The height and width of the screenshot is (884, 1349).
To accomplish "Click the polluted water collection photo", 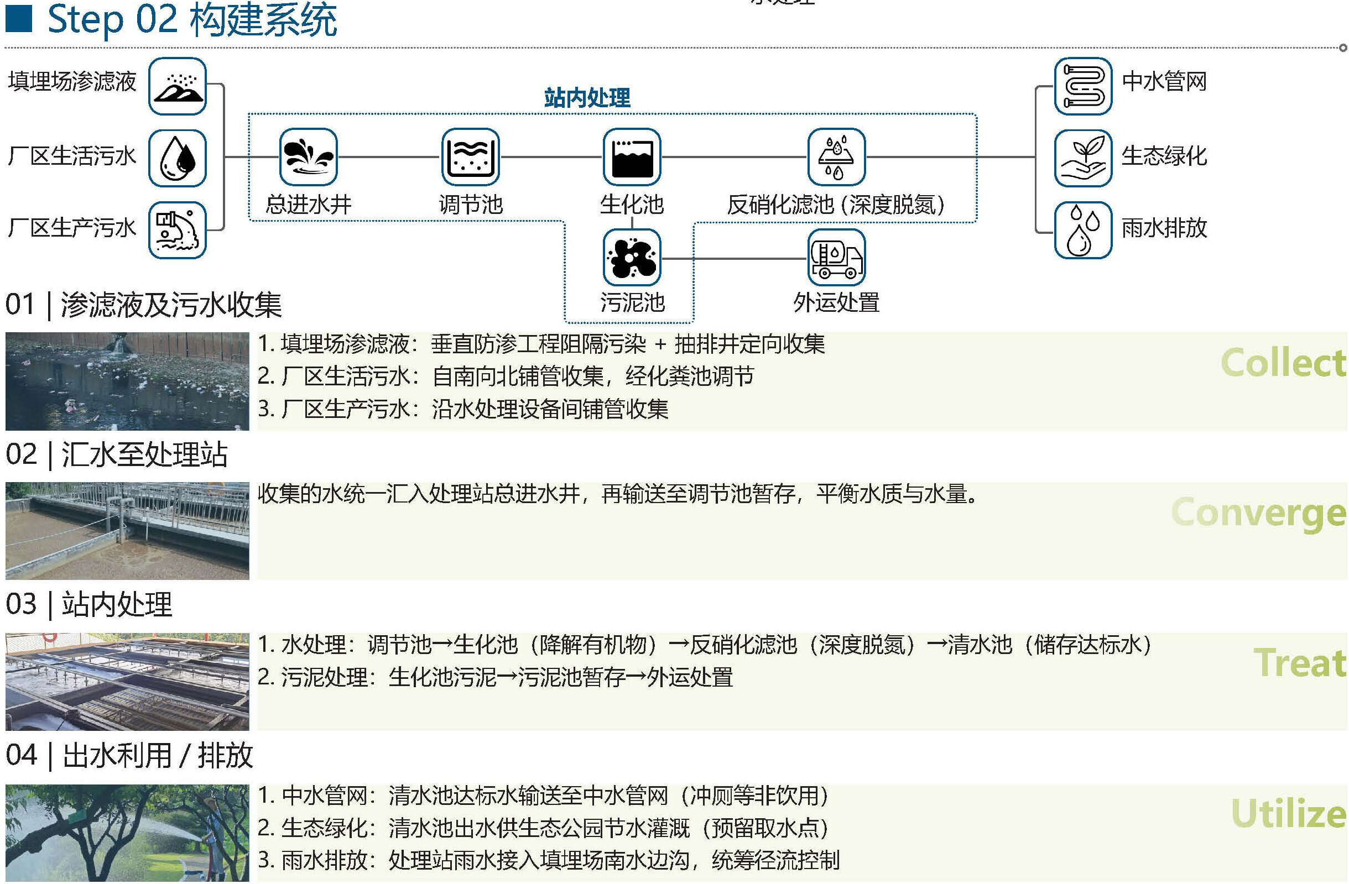I will coord(127,381).
